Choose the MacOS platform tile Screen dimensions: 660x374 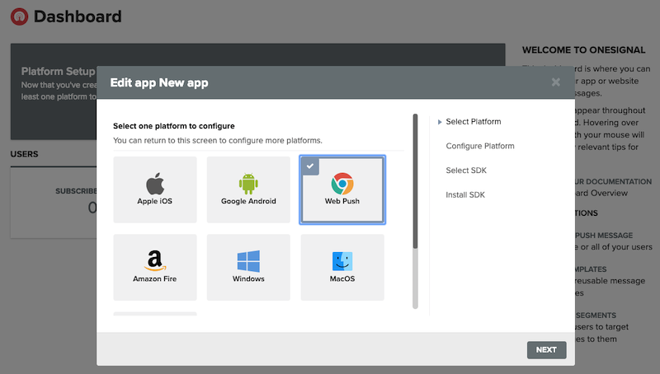(342, 267)
